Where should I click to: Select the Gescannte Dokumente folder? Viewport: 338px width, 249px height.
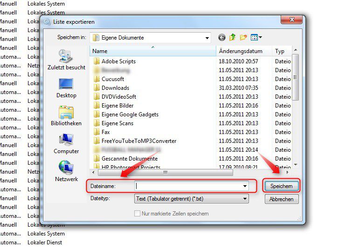pyautogui.click(x=126, y=159)
